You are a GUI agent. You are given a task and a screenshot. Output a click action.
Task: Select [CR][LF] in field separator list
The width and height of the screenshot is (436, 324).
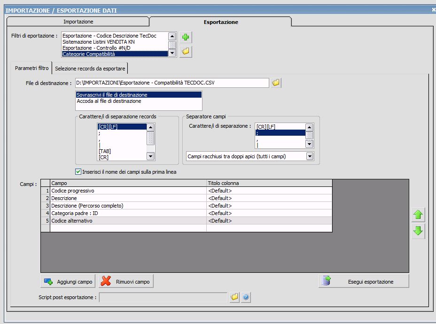pyautogui.click(x=280, y=127)
